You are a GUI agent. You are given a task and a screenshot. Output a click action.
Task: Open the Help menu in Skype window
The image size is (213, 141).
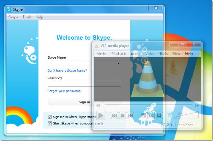point(39,17)
